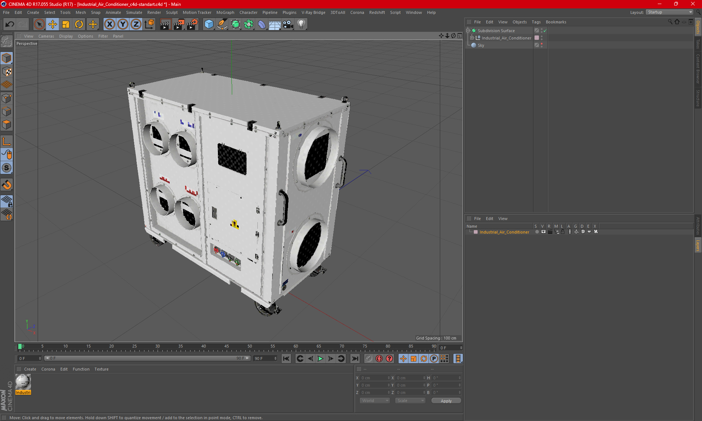This screenshot has height=421, width=702.
Task: Toggle Z axis lock
Action: point(136,24)
